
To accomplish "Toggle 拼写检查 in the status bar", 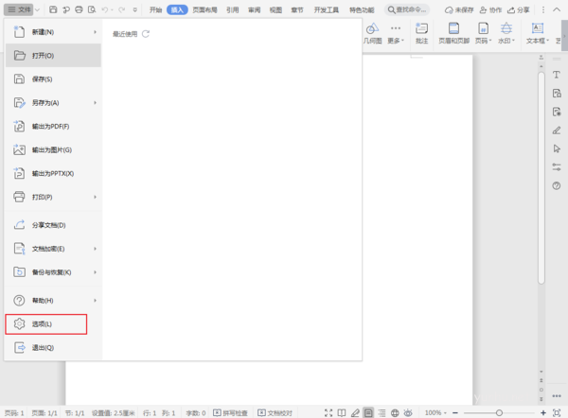I will pyautogui.click(x=233, y=412).
